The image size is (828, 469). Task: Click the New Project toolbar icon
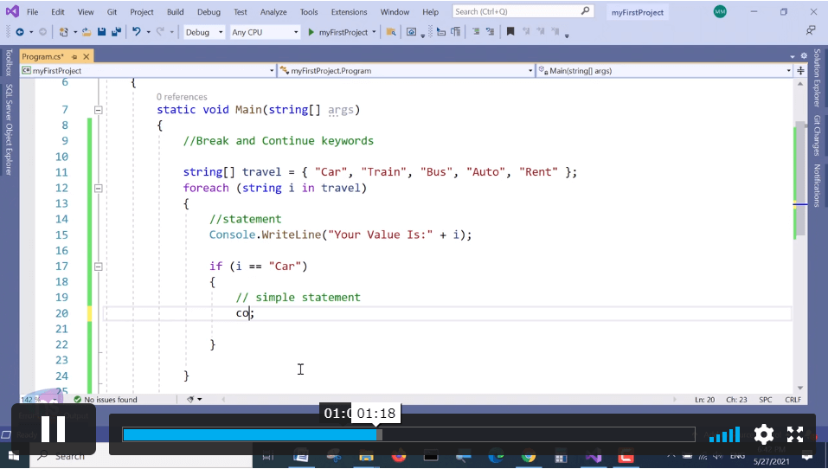[x=63, y=32]
